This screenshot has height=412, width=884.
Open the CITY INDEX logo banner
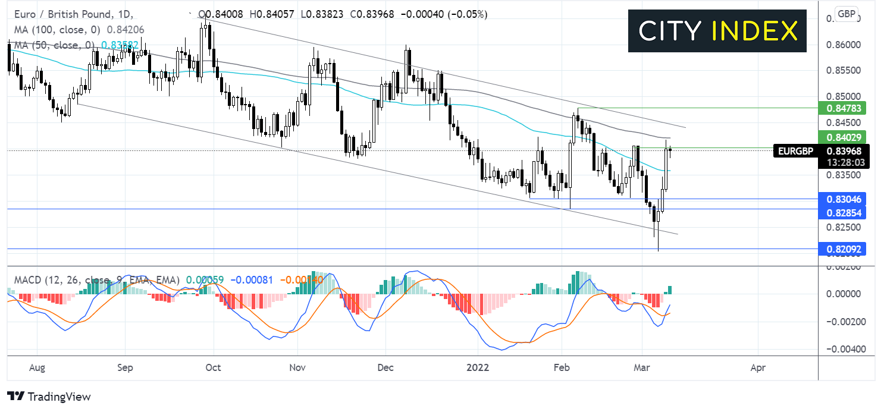[717, 30]
